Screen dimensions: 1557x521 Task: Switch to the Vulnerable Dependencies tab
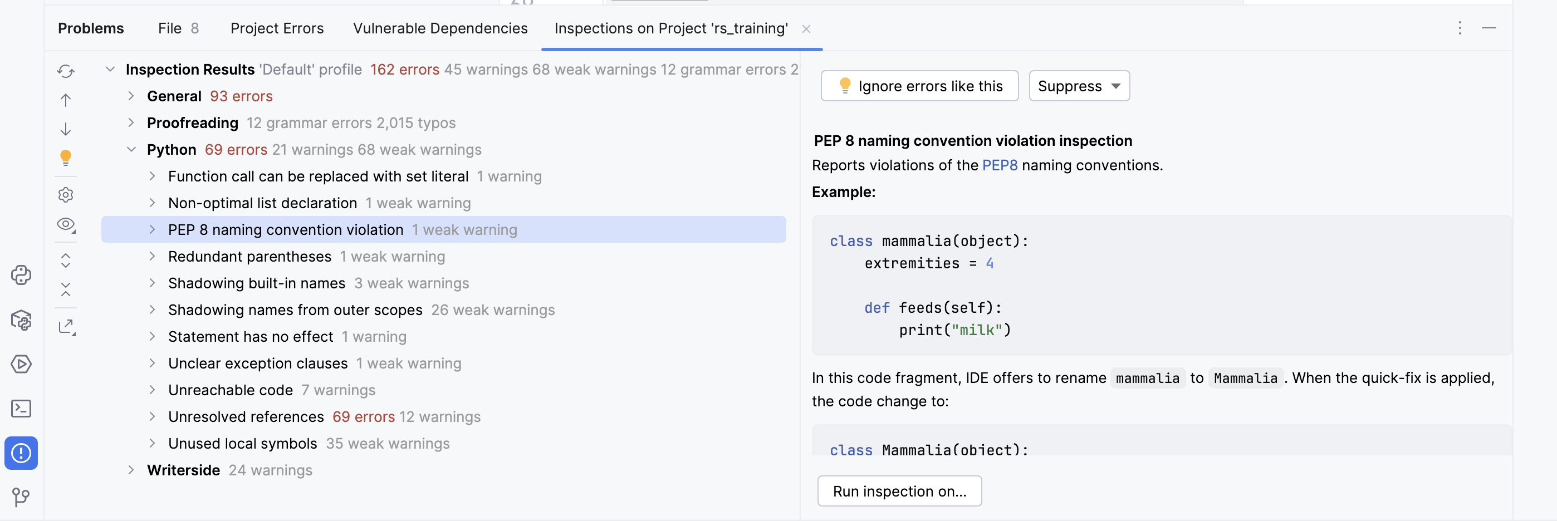(x=439, y=28)
